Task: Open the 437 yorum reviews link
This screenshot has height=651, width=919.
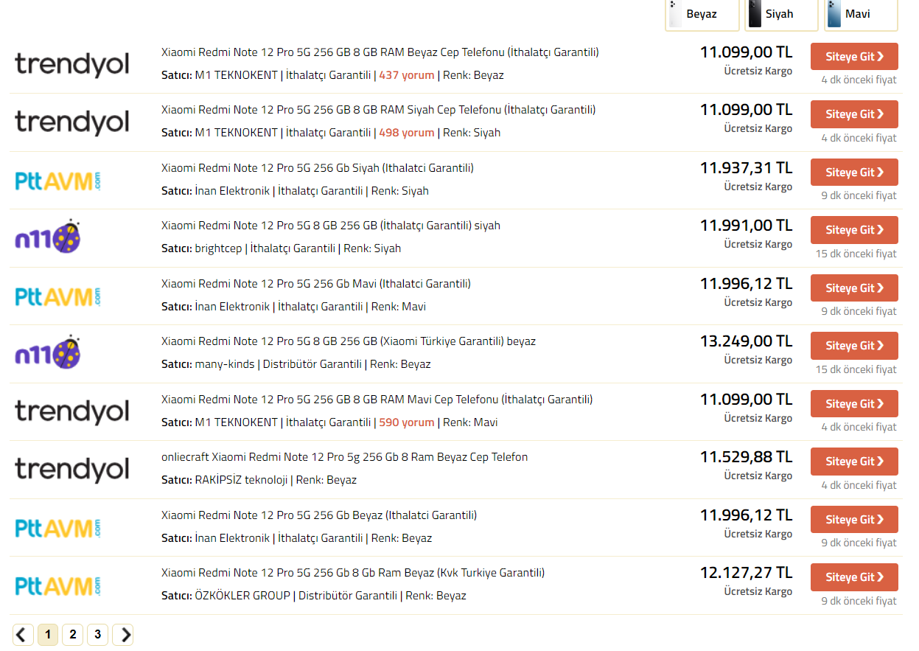Action: pyautogui.click(x=407, y=75)
